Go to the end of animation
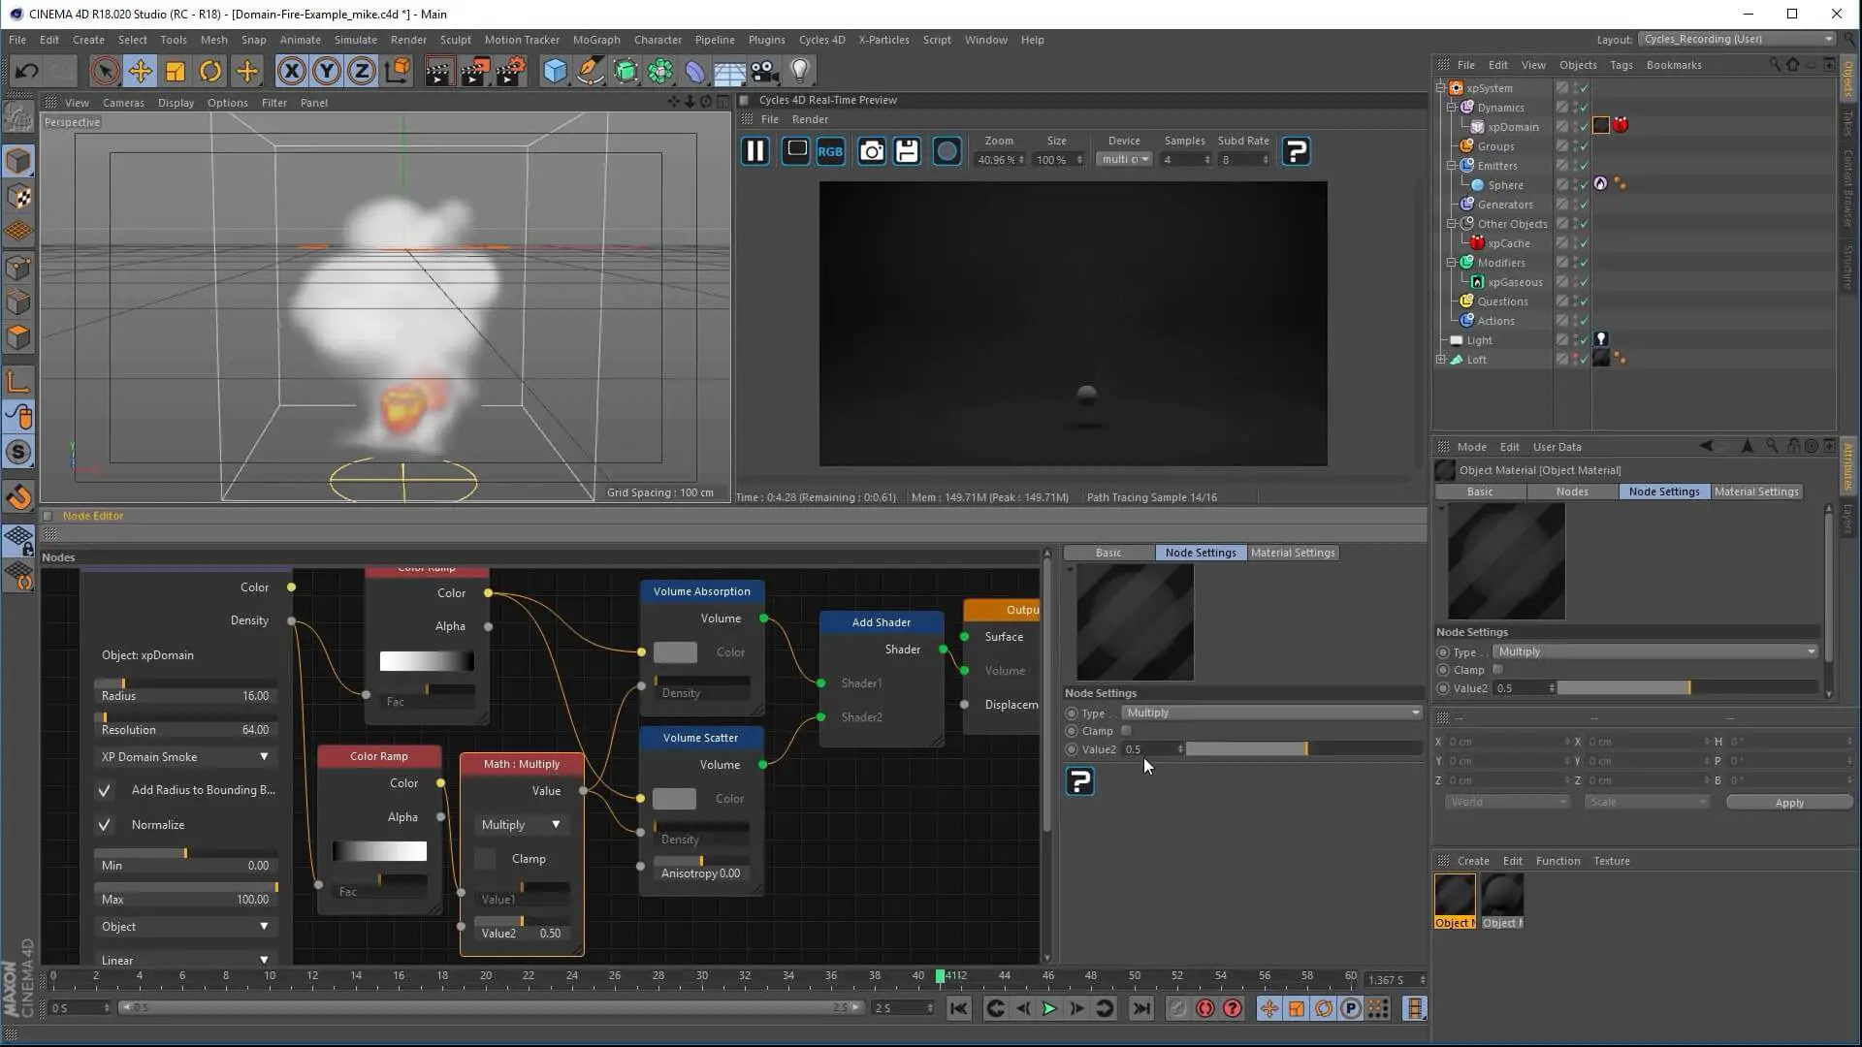The width and height of the screenshot is (1862, 1047). [1141, 1008]
